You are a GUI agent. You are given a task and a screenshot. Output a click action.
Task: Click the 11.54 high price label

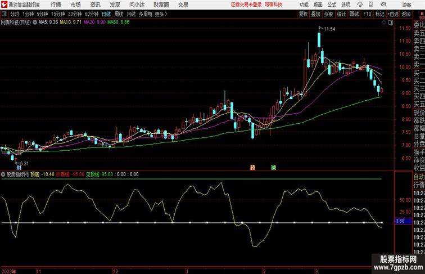(329, 29)
